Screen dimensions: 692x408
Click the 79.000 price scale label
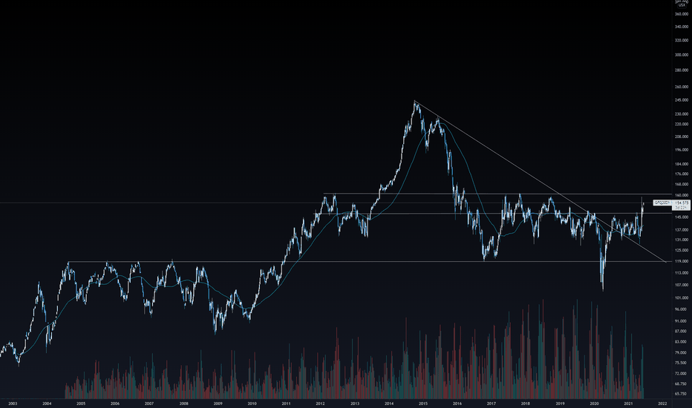point(682,353)
